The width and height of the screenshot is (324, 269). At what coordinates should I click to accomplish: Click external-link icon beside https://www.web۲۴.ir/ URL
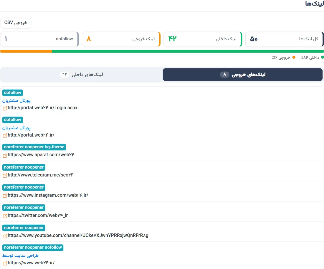point(5,263)
